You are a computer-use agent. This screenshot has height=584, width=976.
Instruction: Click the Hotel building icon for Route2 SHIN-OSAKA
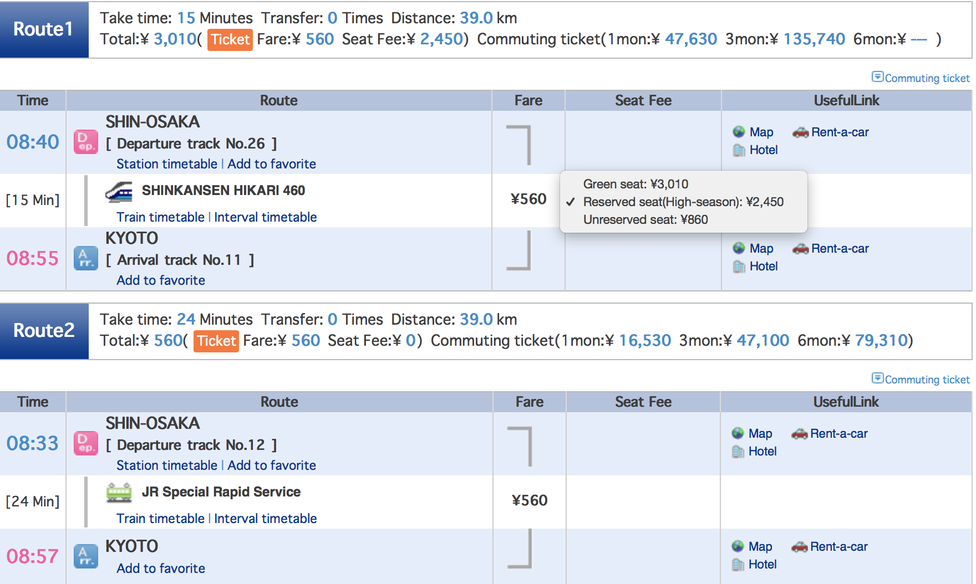[738, 452]
